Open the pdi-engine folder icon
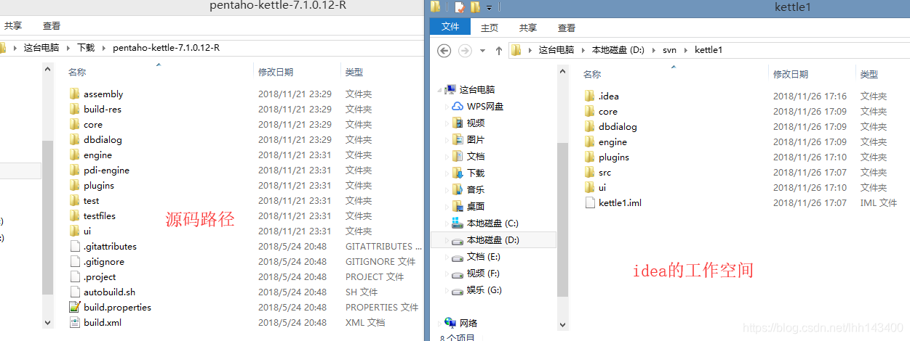The height and width of the screenshot is (341, 910). 74,170
